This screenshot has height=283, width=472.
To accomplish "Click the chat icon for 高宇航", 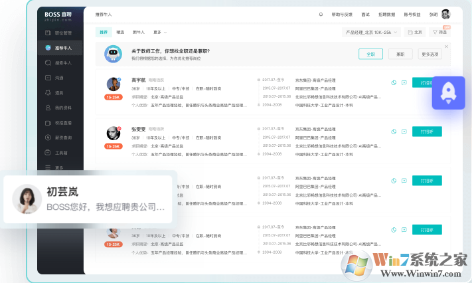I will coord(404,83).
